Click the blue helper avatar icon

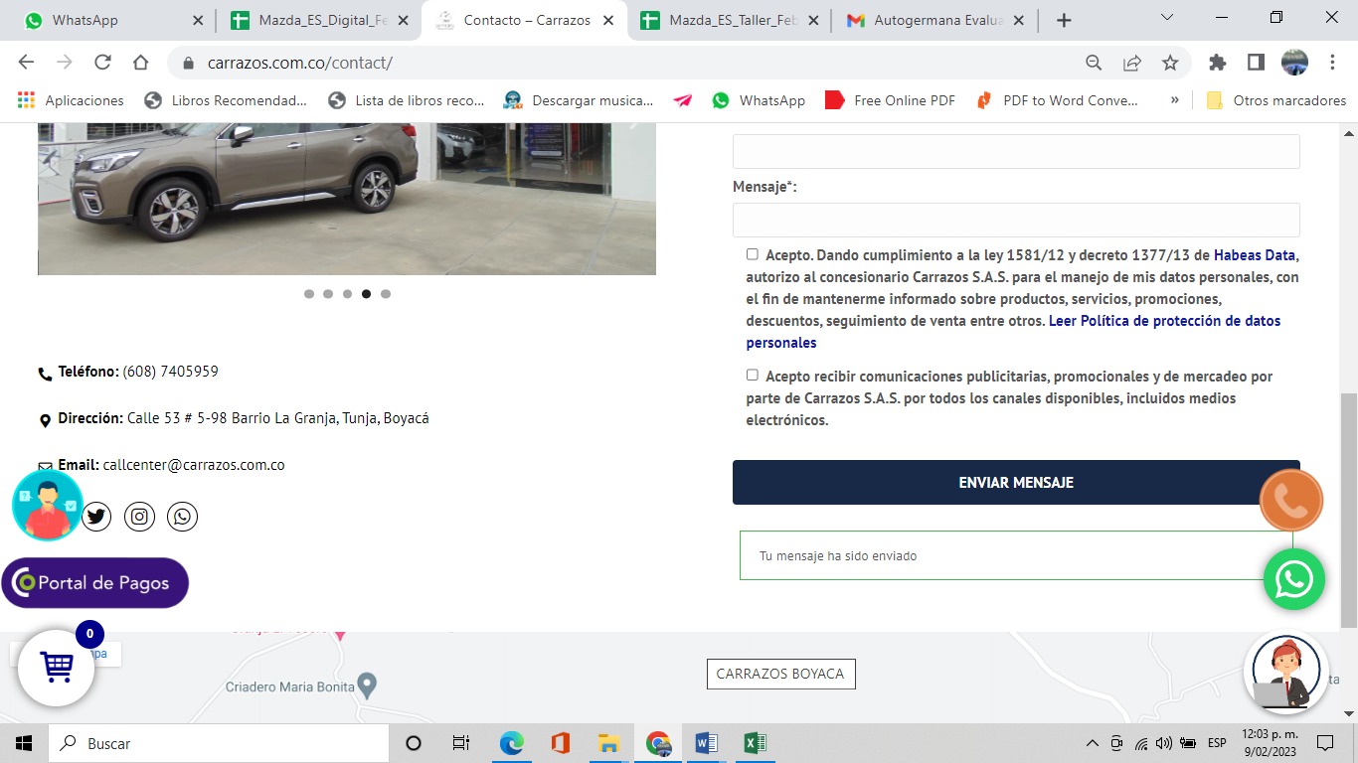tap(47, 505)
